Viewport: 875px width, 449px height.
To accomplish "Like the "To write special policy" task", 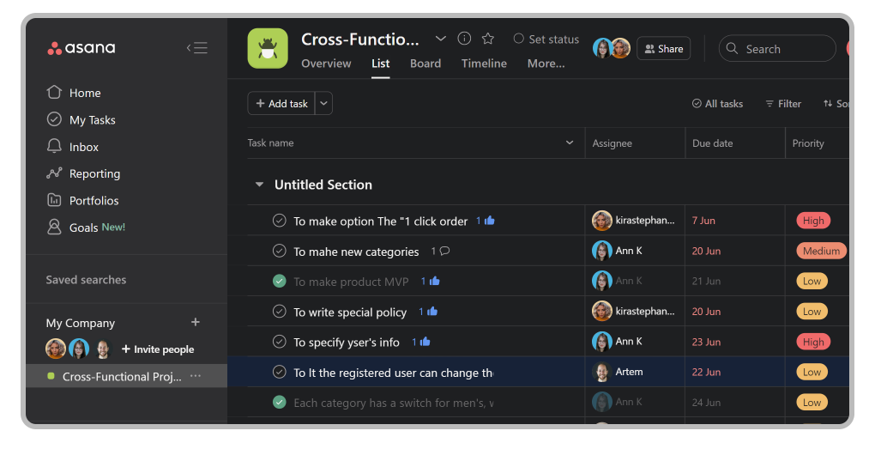I will pos(431,312).
